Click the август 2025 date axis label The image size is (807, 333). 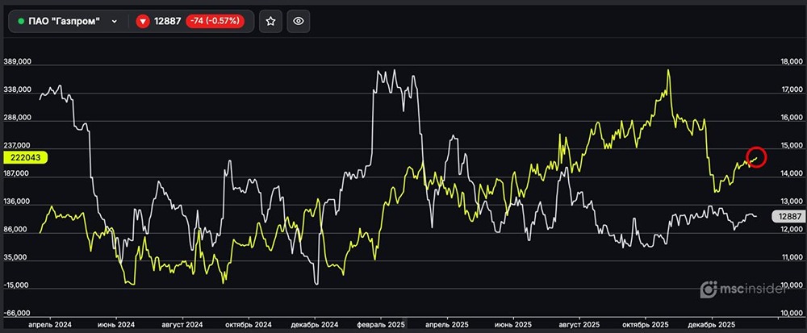coord(583,323)
